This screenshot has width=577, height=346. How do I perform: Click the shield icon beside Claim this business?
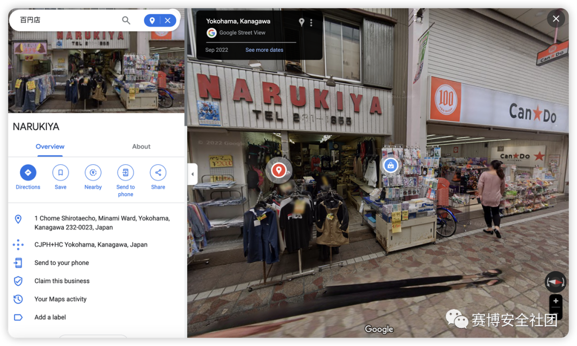[18, 281]
